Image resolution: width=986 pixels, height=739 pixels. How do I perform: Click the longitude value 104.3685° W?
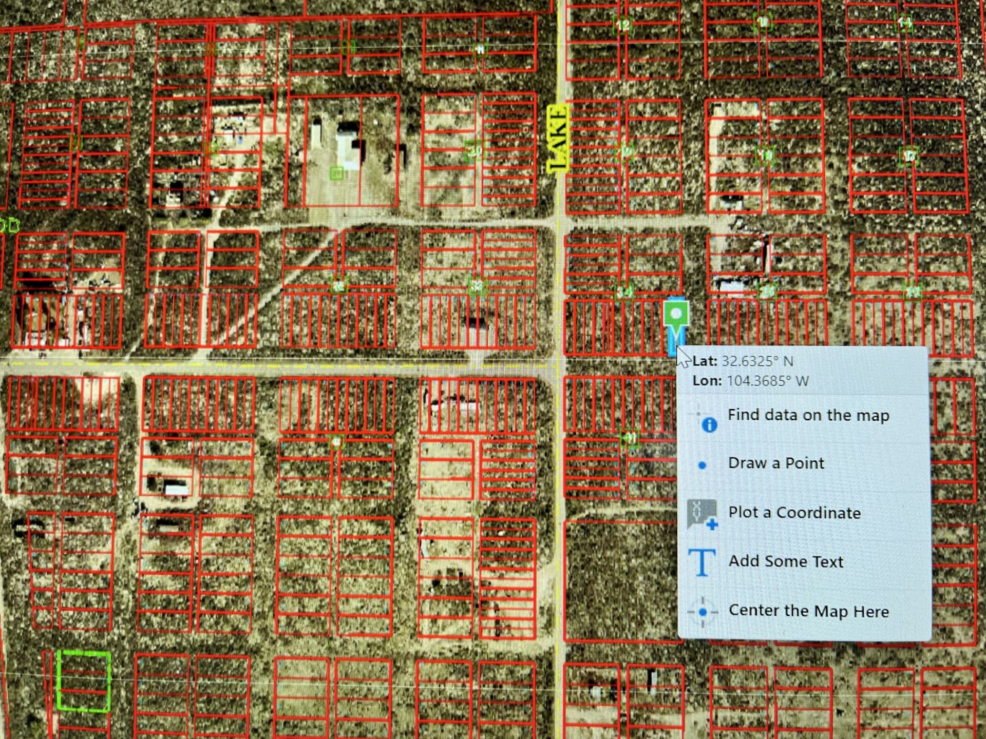[x=767, y=381]
